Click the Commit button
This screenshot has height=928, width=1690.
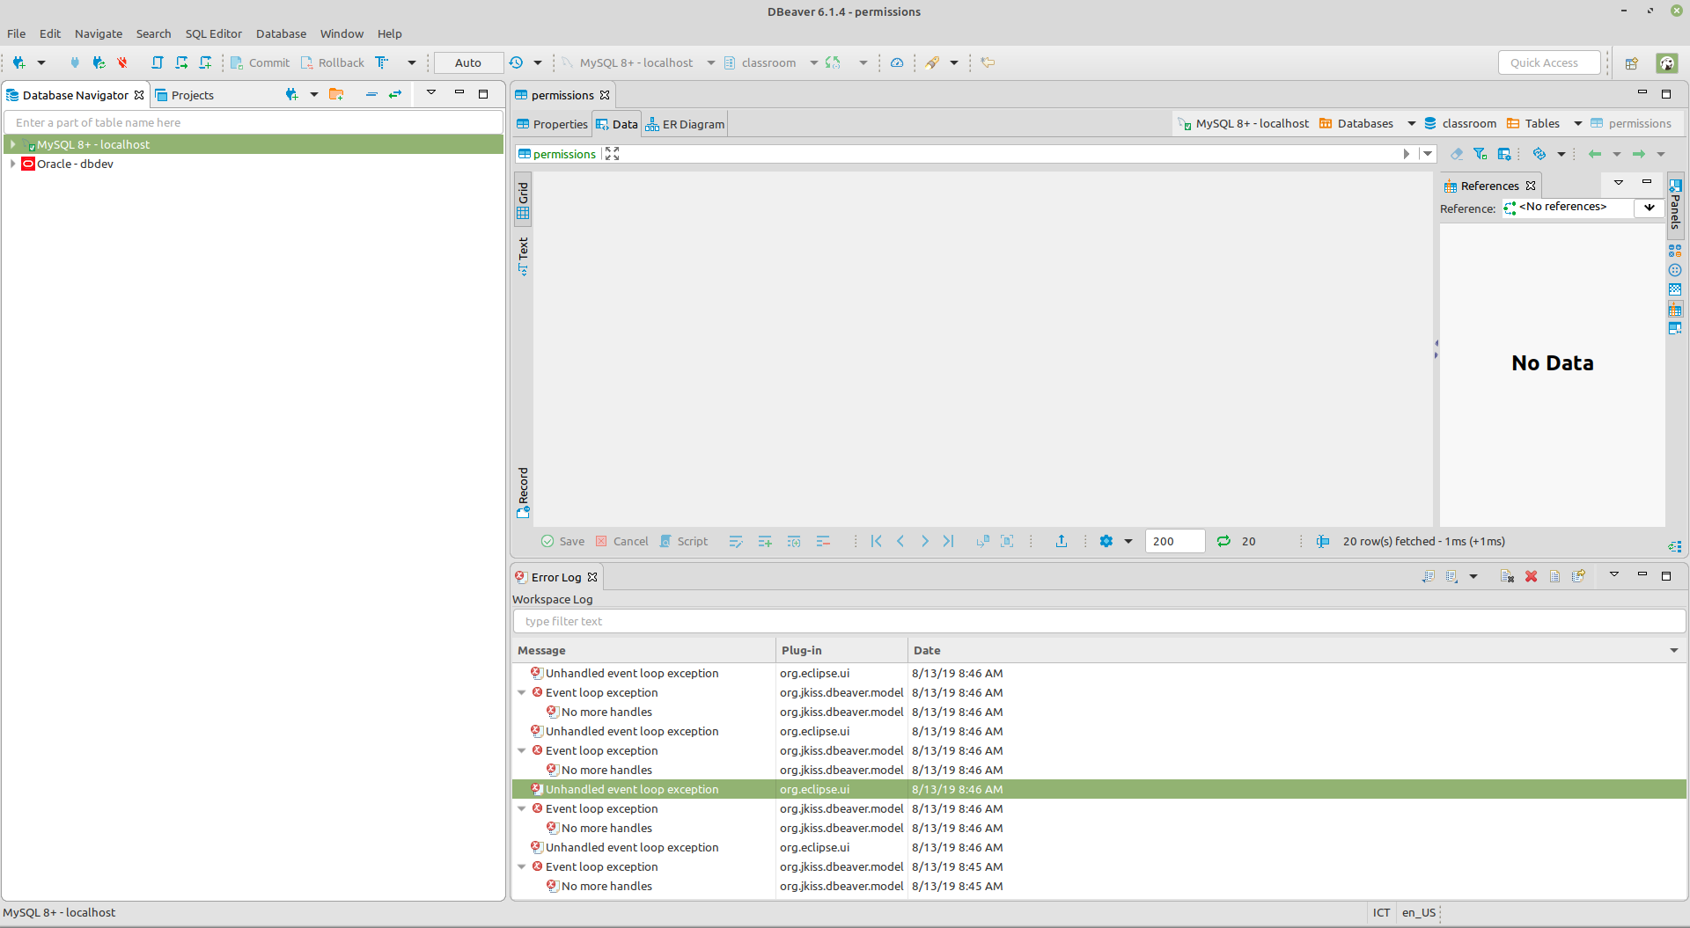[261, 62]
